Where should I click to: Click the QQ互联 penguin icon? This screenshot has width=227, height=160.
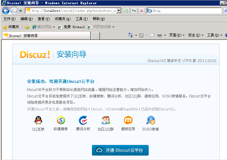coord(38,120)
